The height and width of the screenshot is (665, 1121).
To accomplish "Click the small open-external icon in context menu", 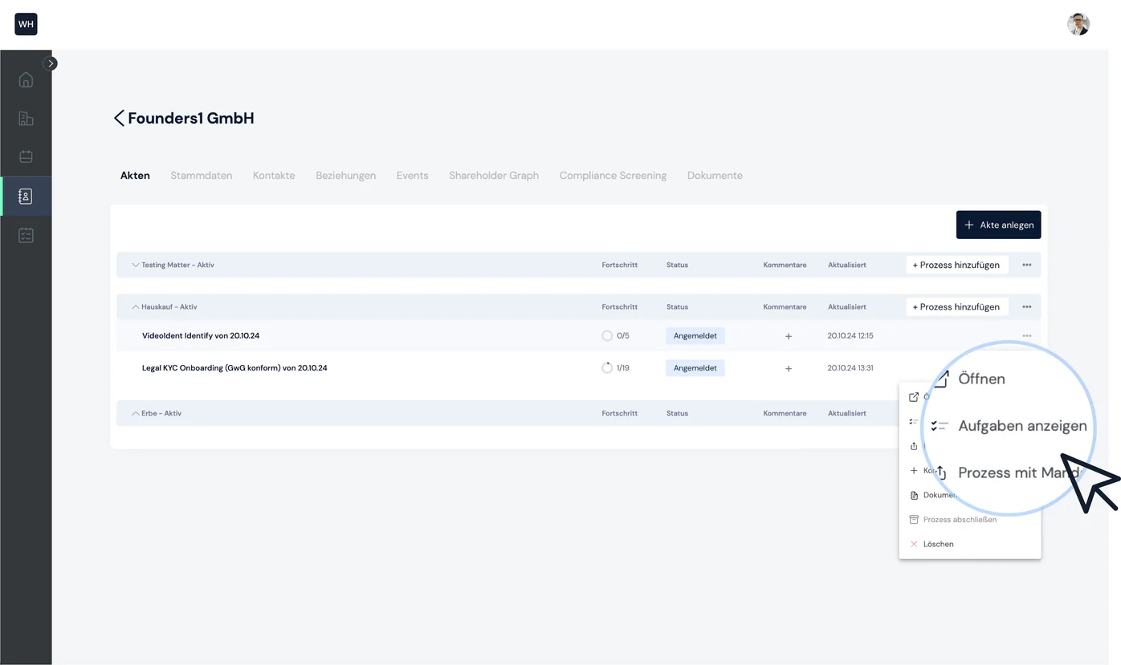I will [913, 397].
